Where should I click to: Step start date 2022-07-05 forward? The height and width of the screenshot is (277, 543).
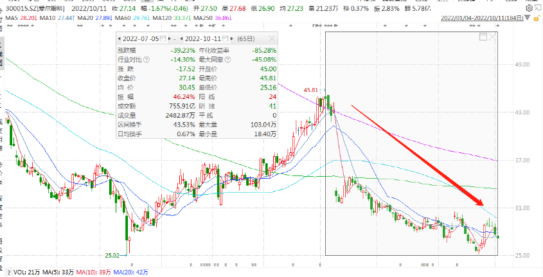coord(170,39)
